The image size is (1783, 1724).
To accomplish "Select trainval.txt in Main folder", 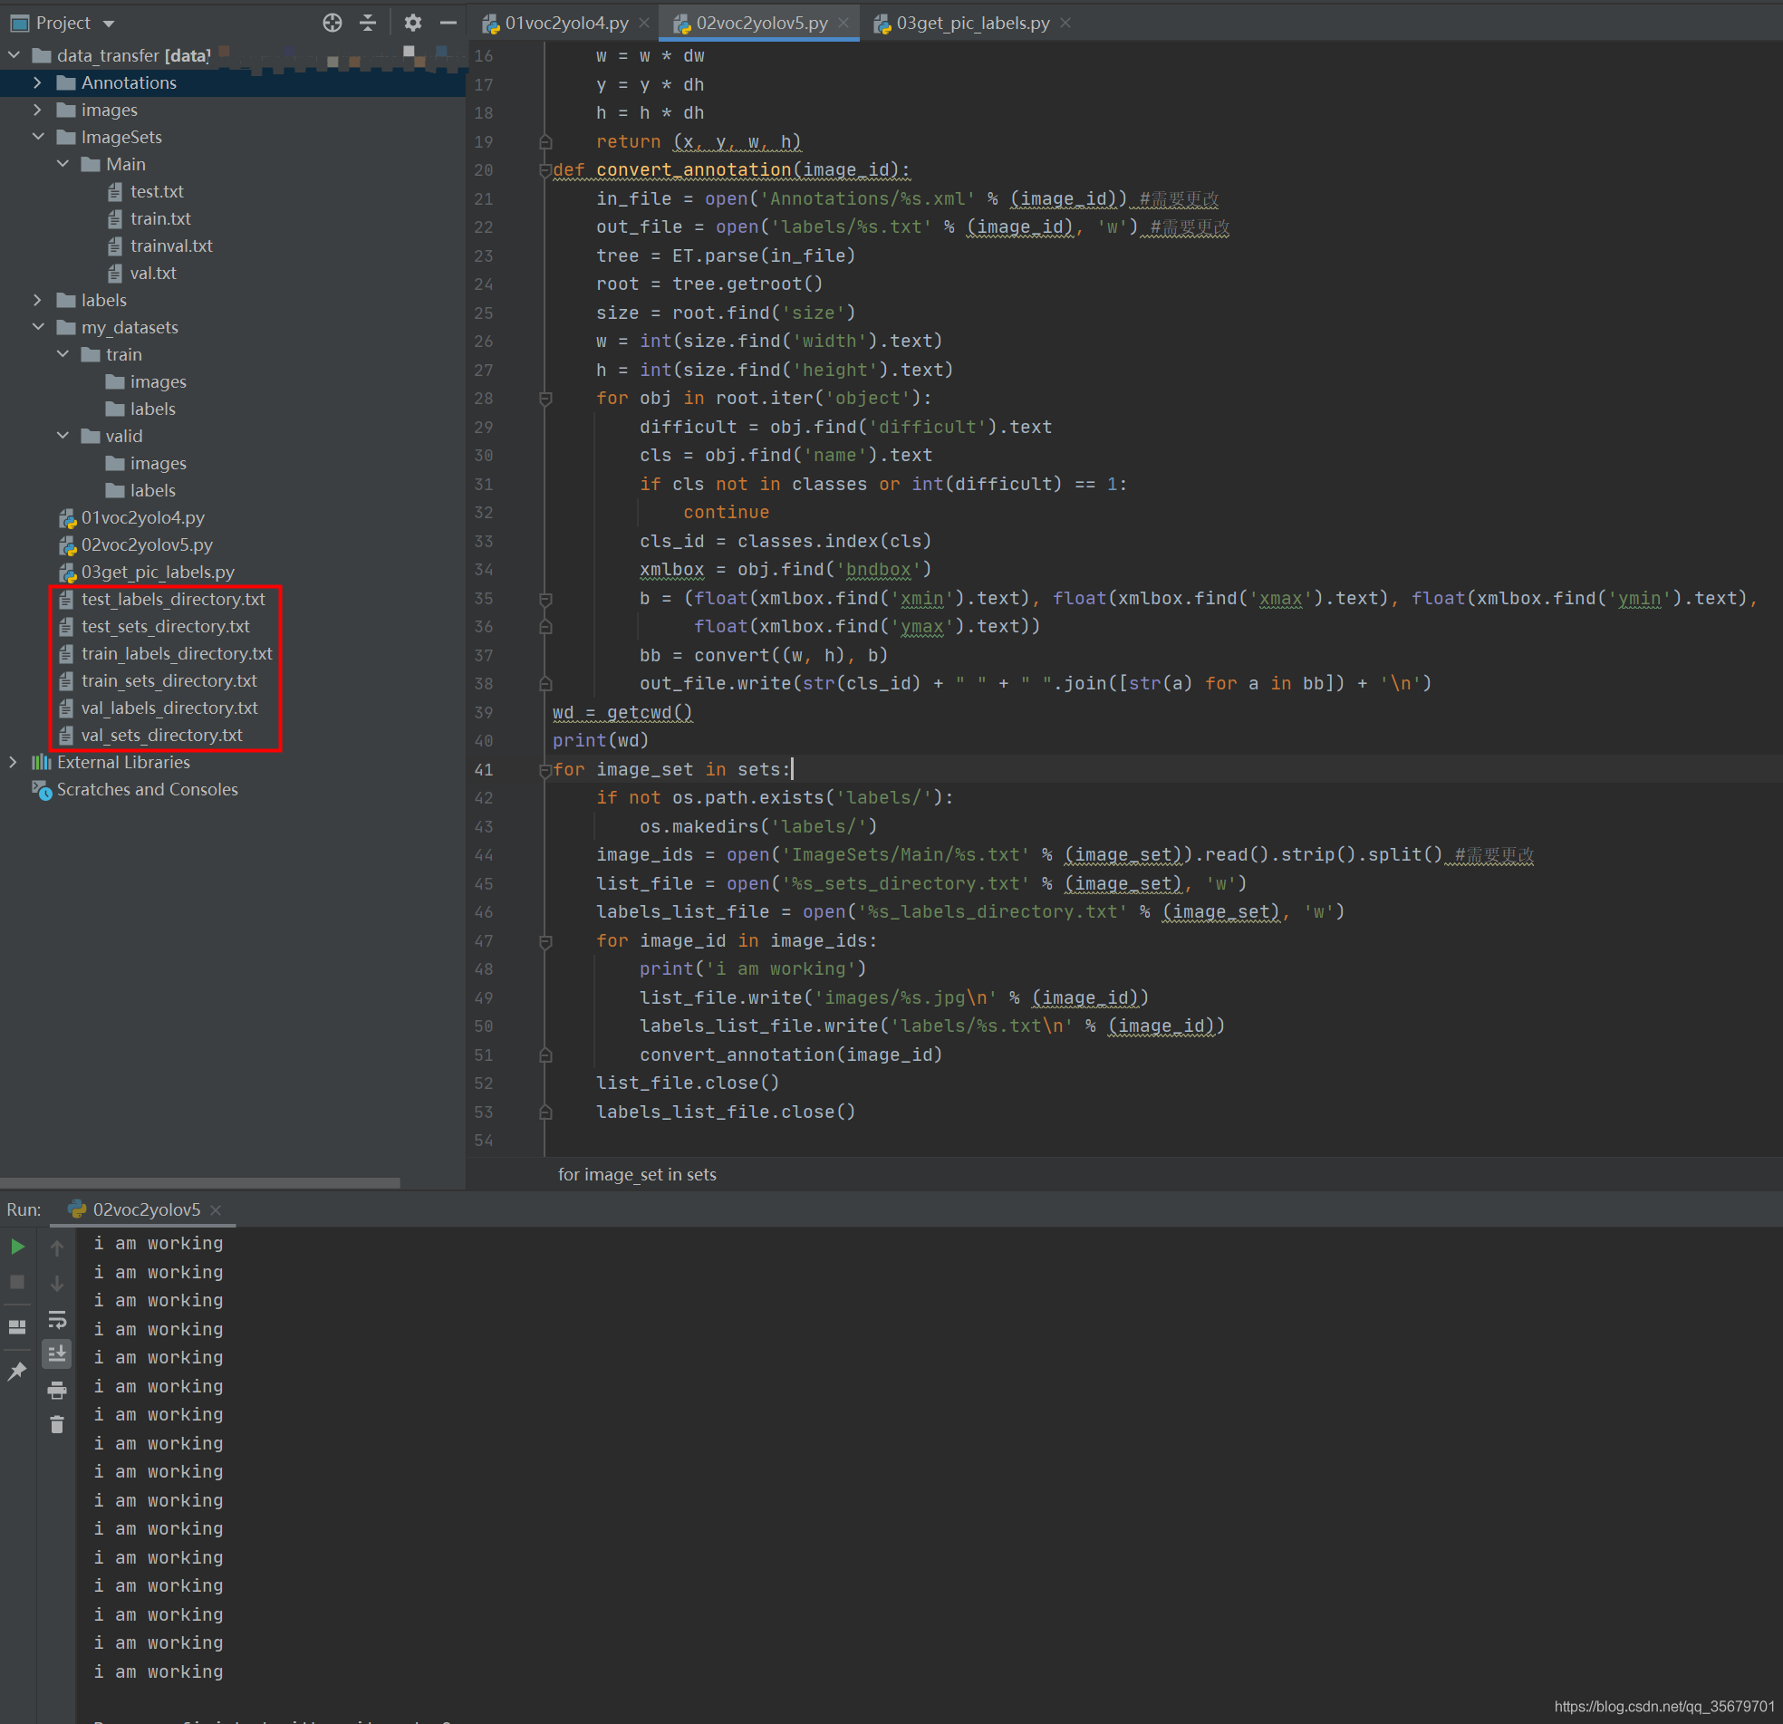I will [x=171, y=246].
